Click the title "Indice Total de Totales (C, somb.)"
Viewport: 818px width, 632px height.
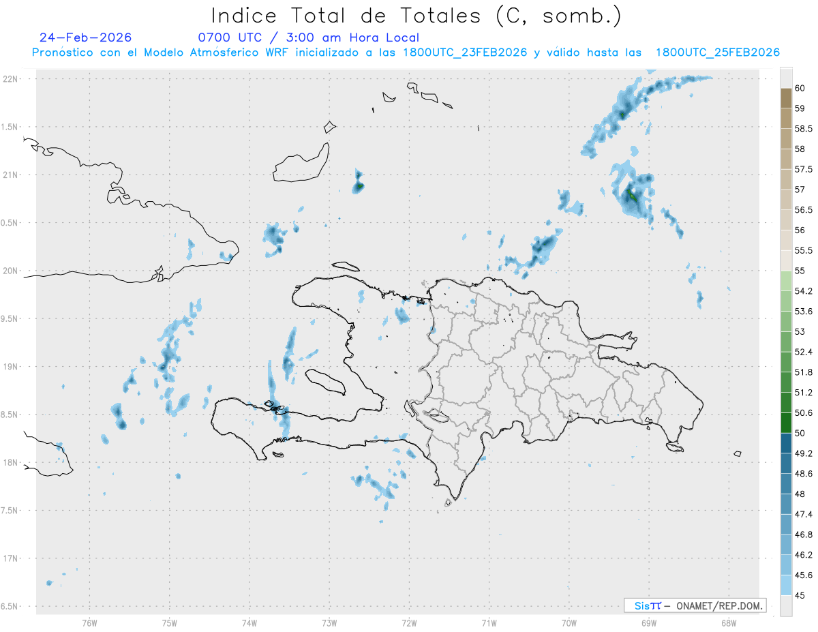[x=416, y=16]
